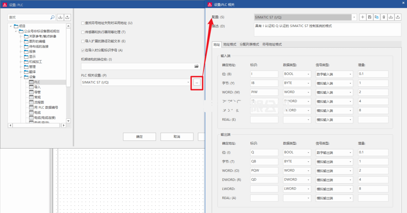The image size is (407, 213).
Task: Click the 确定 button
Action: click(139, 136)
